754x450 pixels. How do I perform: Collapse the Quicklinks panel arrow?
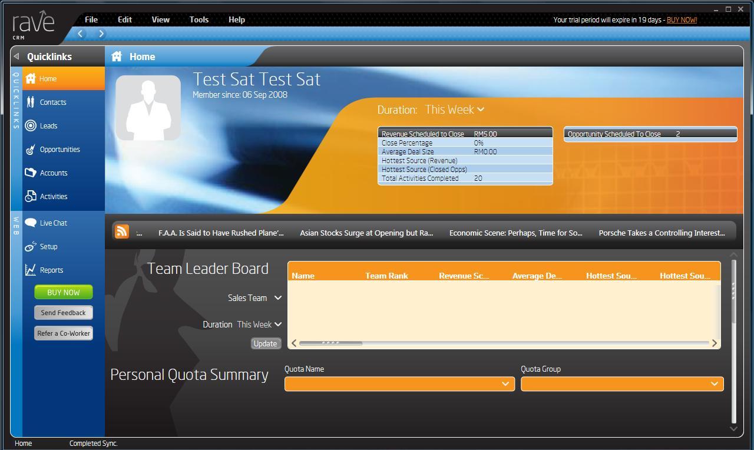coord(16,57)
